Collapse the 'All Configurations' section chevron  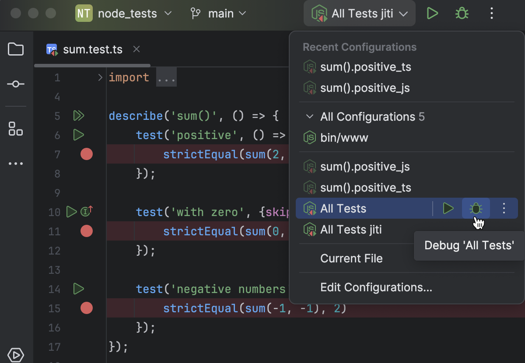(310, 117)
